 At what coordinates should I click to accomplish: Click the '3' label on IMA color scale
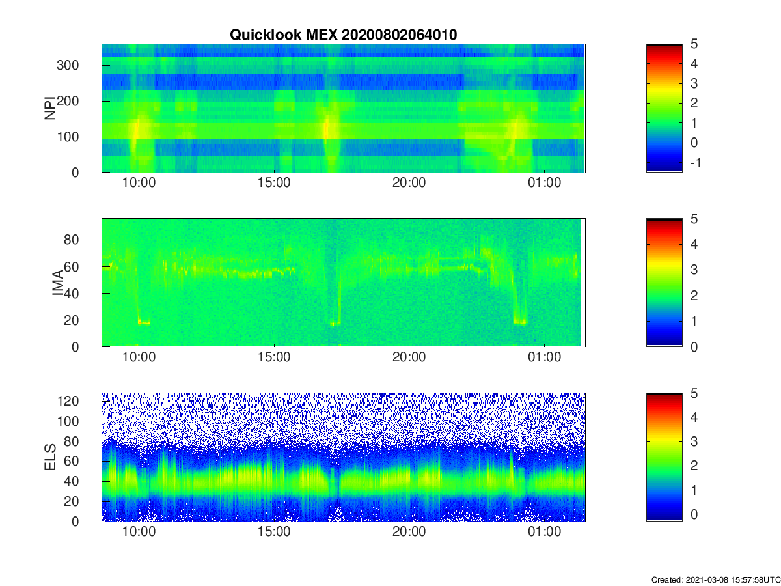pyautogui.click(x=694, y=270)
